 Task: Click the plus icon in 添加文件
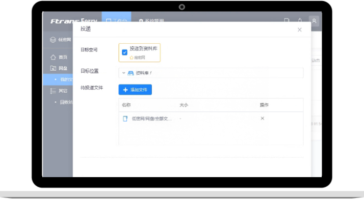pyautogui.click(x=125, y=90)
